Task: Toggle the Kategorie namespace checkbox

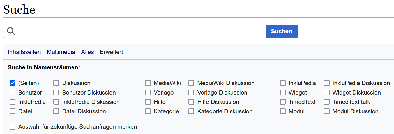Action: (x=148, y=111)
